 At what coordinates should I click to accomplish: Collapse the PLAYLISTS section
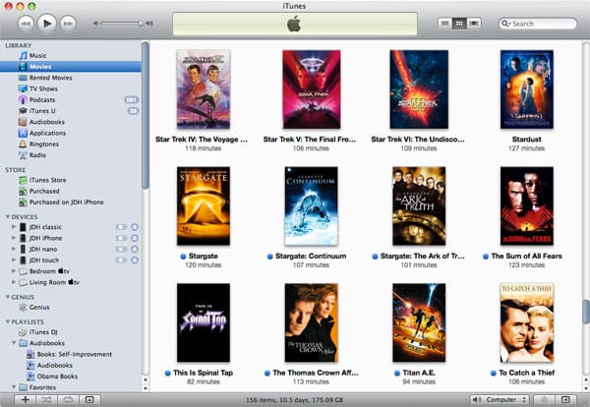[x=8, y=322]
